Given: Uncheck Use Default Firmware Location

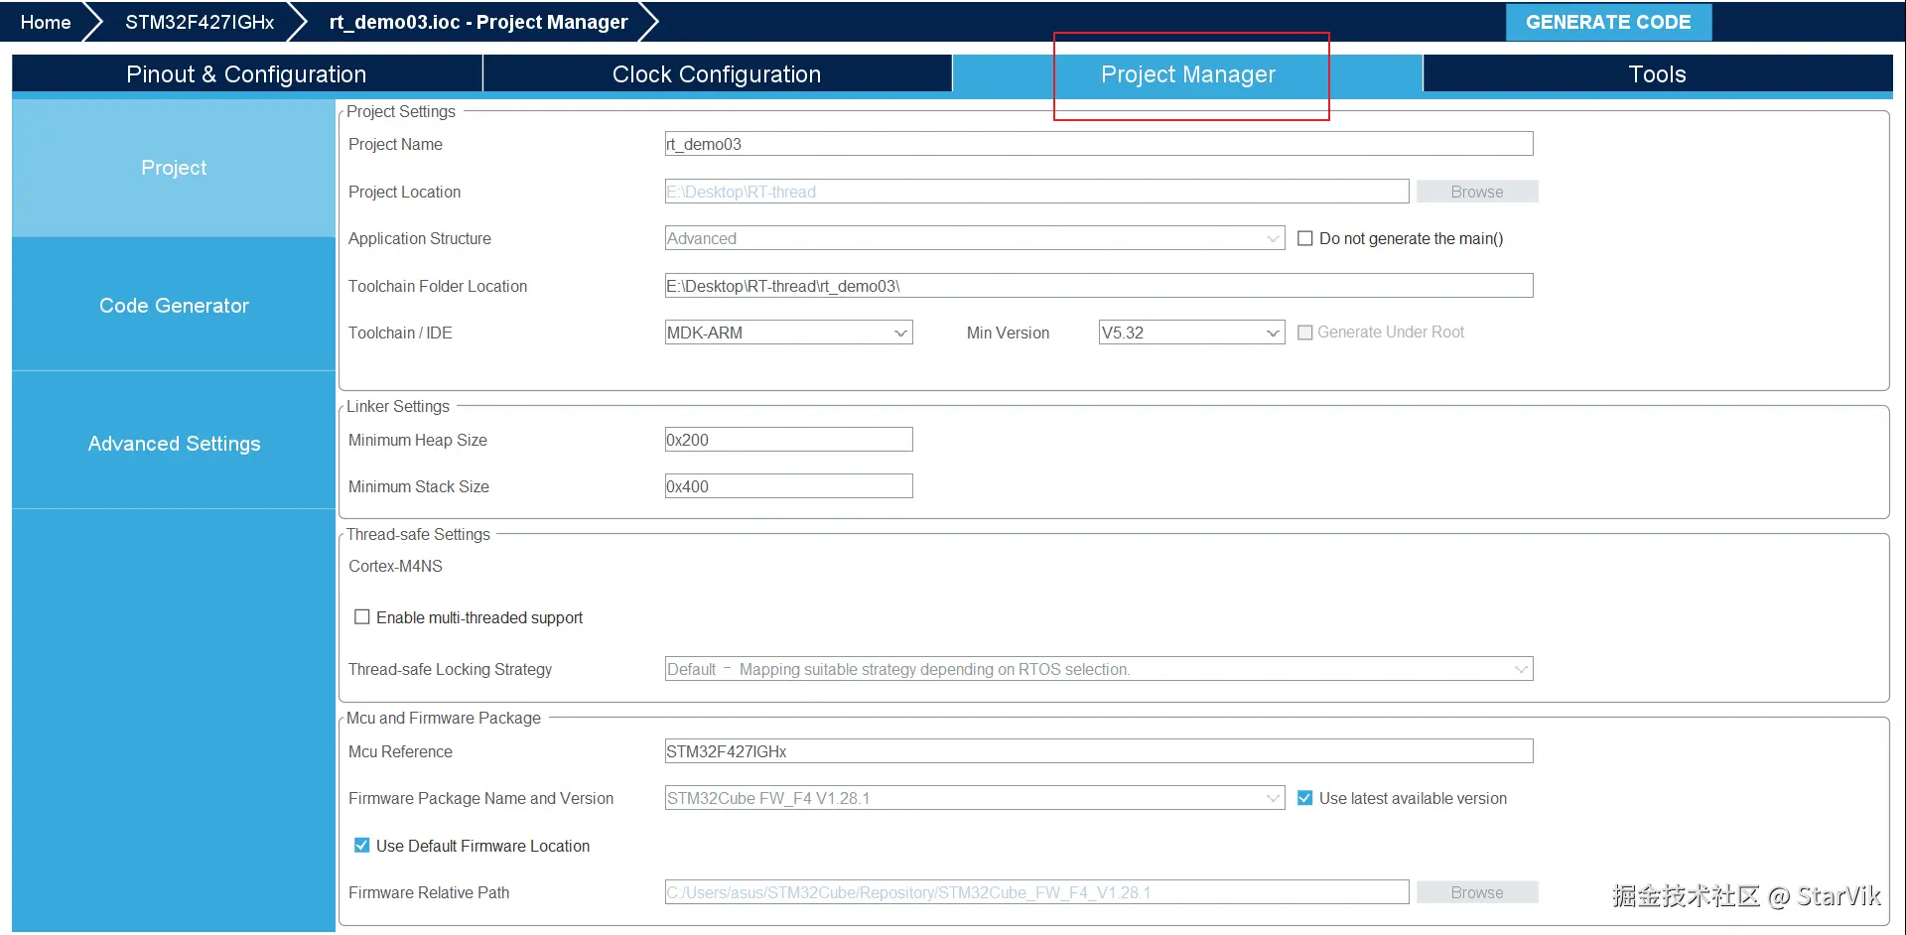Looking at the screenshot, I should [362, 846].
